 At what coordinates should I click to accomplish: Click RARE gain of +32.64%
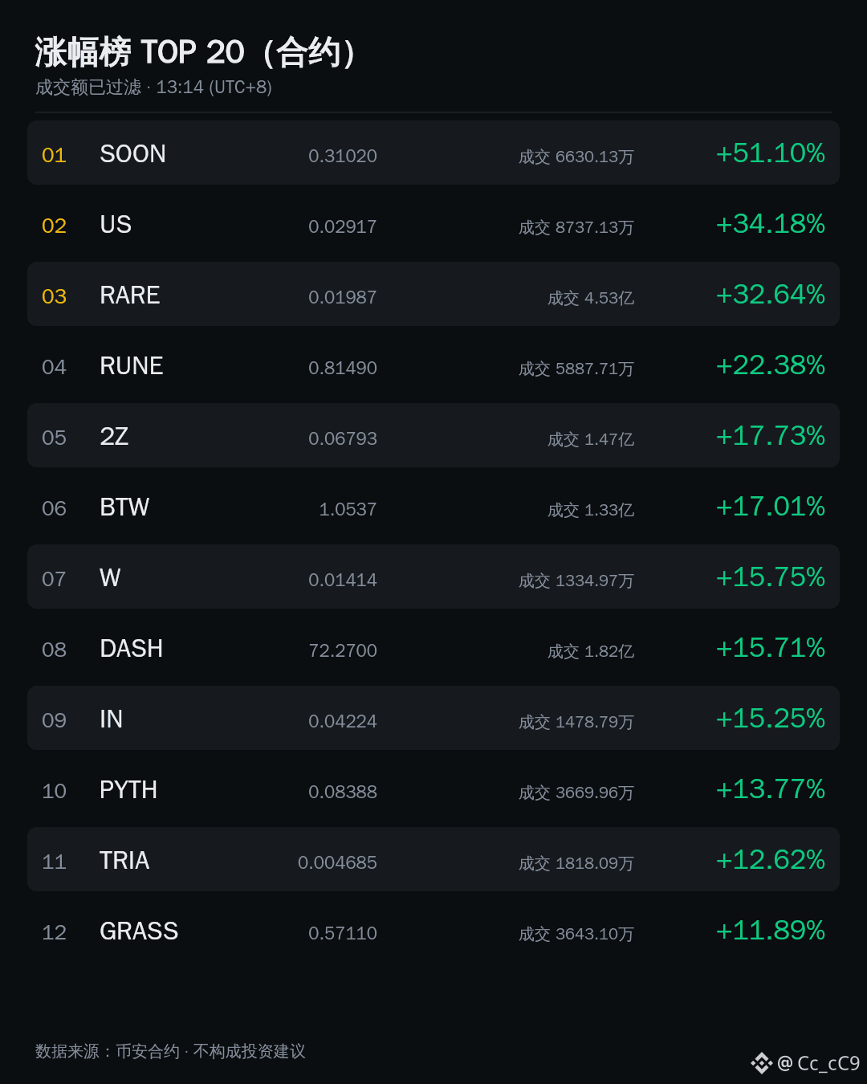pyautogui.click(x=770, y=295)
